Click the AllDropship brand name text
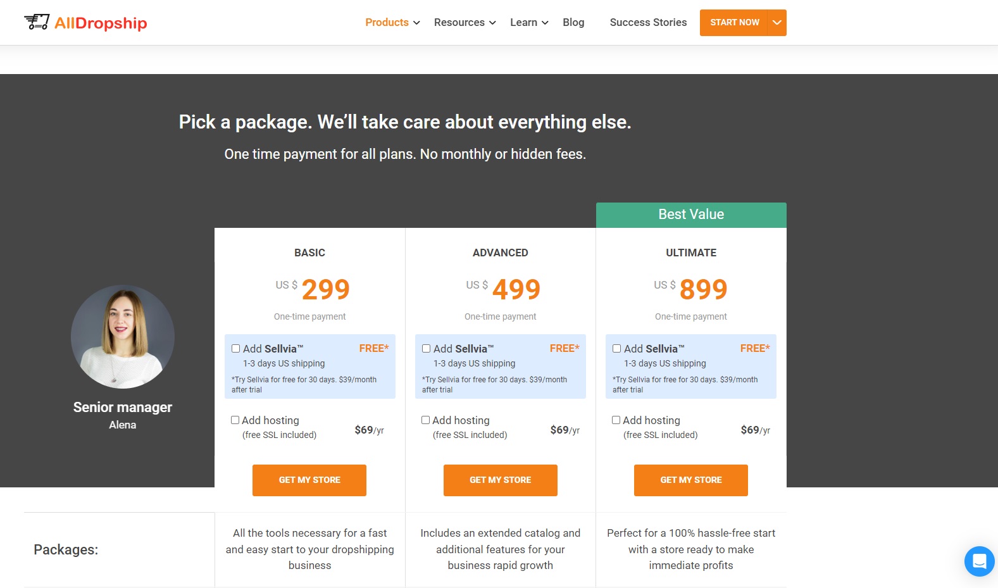Screen dimensions: 998x588 tap(101, 23)
